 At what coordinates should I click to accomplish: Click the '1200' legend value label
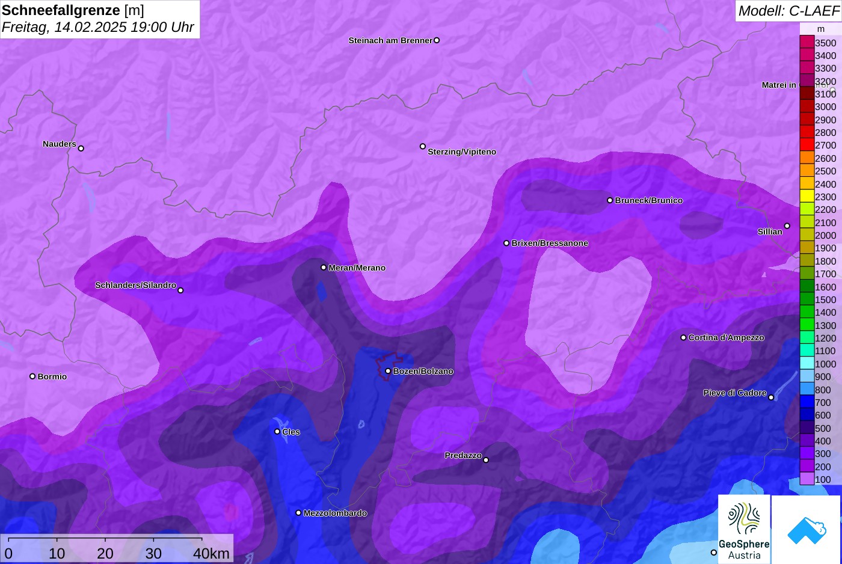click(826, 338)
